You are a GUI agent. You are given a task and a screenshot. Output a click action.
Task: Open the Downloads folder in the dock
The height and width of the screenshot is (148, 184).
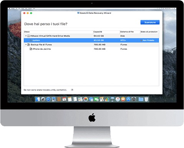coord(141,99)
